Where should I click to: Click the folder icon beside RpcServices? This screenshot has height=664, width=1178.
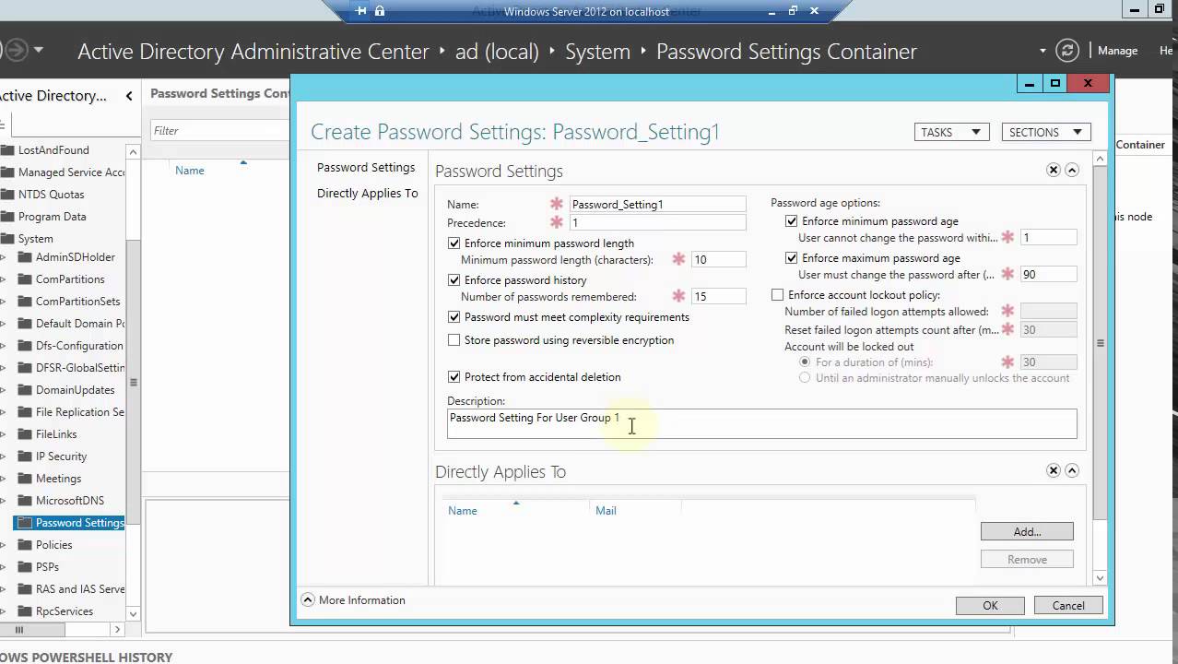pyautogui.click(x=25, y=611)
